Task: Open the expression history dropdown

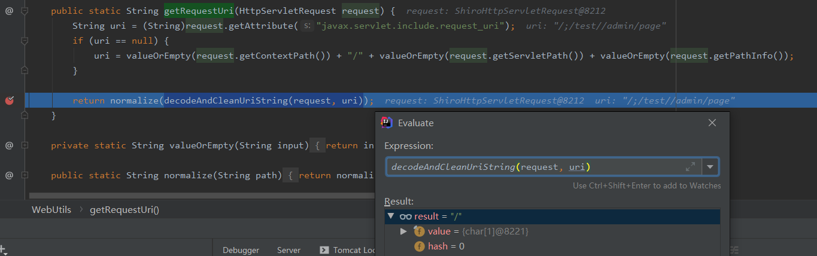Action: [710, 167]
